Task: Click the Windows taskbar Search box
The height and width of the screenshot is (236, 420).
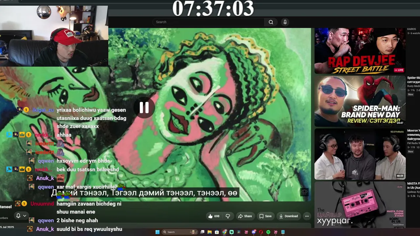Action: [180, 232]
